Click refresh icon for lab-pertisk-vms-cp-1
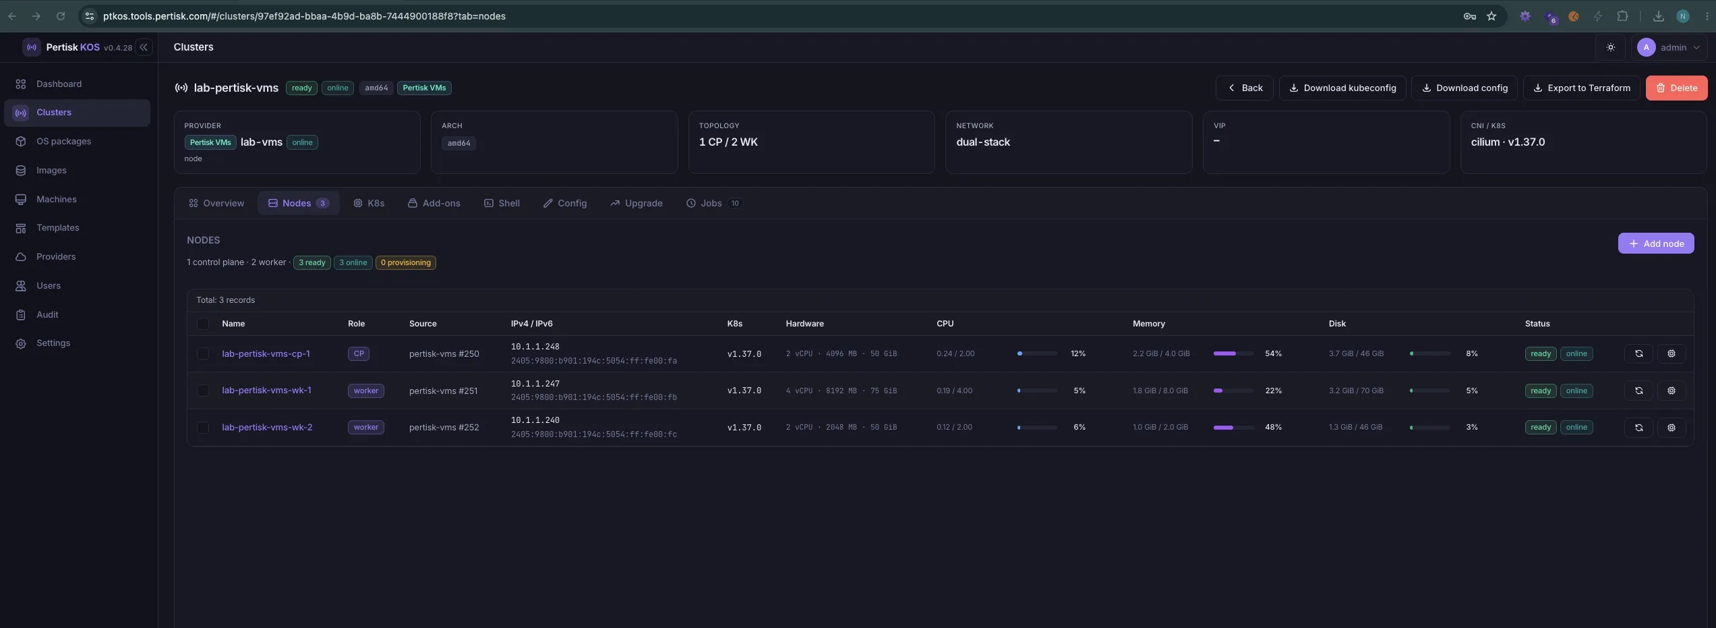Screen dimensions: 1716x628 tap(1638, 353)
